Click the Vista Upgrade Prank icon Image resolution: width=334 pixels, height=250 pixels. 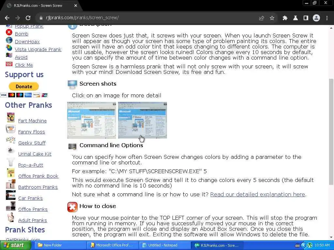9,48
